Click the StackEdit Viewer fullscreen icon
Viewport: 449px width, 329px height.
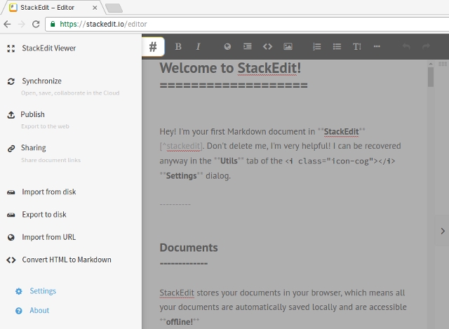click(x=11, y=48)
